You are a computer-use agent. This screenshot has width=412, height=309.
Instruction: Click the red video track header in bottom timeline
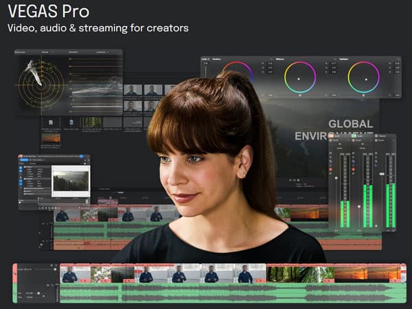[15, 273]
